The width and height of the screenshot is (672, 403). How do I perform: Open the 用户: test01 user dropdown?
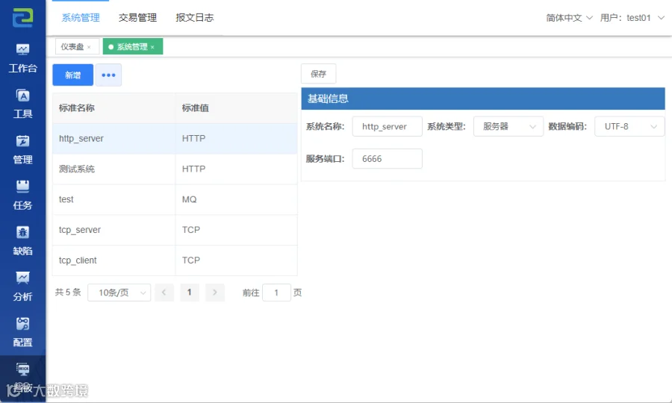point(632,18)
